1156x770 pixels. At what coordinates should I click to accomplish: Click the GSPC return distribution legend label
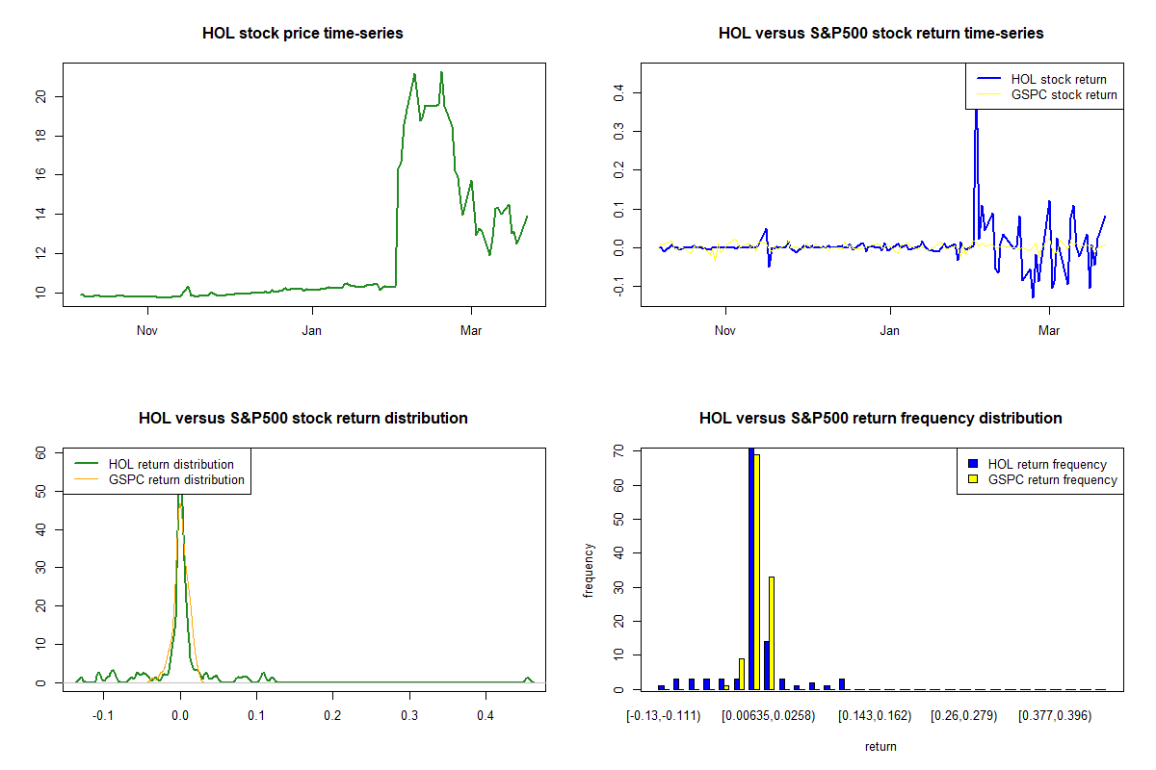176,479
